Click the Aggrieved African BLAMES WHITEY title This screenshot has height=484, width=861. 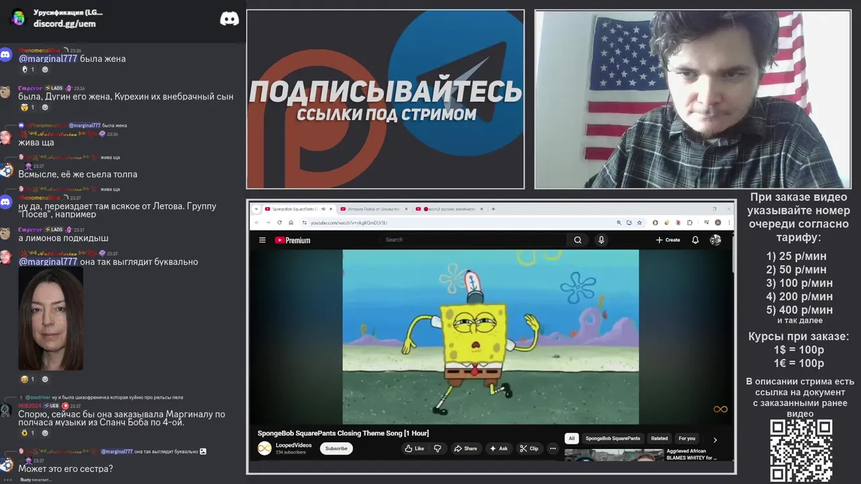pos(692,454)
